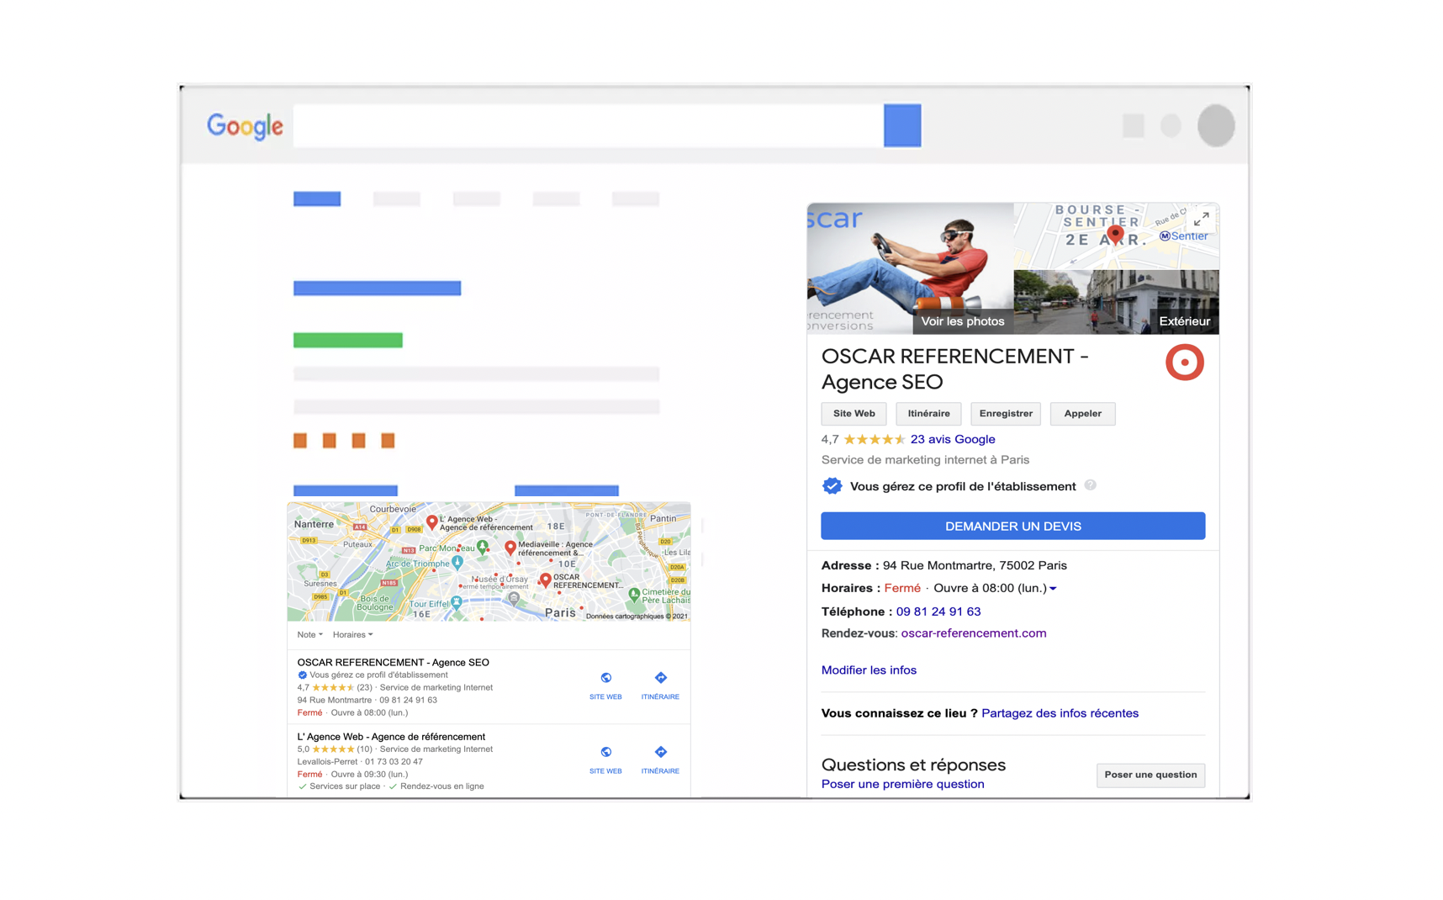The image size is (1443, 900).
Task: Open help via the question mark icon
Action: [x=1091, y=486]
